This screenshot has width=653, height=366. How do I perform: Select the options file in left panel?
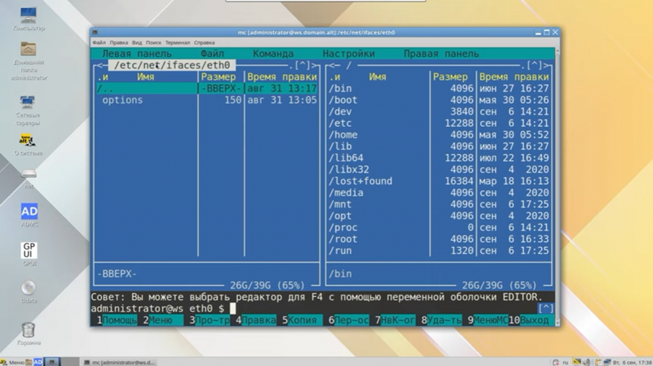click(x=122, y=100)
